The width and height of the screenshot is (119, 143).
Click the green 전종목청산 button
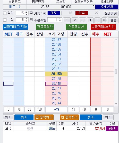(45, 27)
